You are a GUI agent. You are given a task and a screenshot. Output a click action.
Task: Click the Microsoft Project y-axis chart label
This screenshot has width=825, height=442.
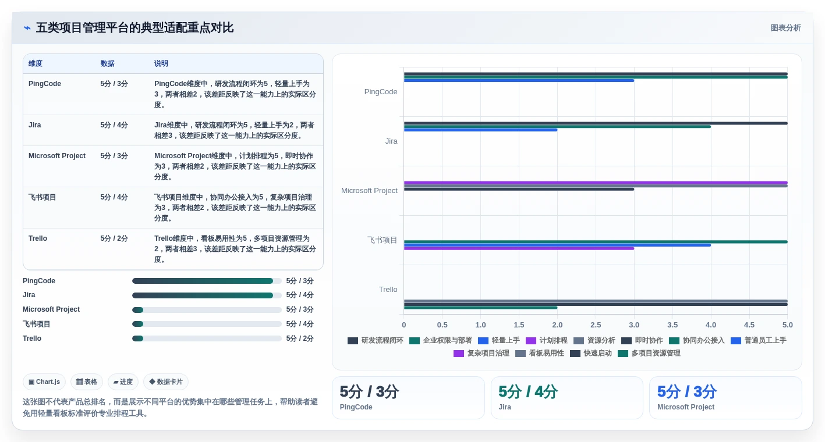[369, 191]
